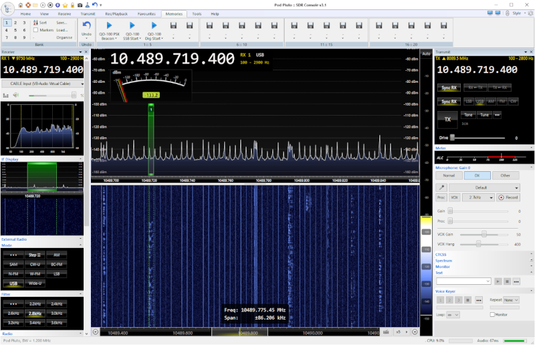Open the View ribbon tab
The image size is (535, 345).
[44, 14]
